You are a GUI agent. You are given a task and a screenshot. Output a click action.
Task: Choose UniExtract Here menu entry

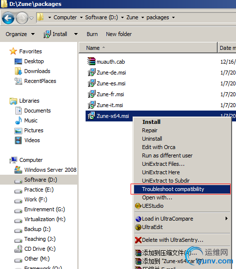click(182, 172)
